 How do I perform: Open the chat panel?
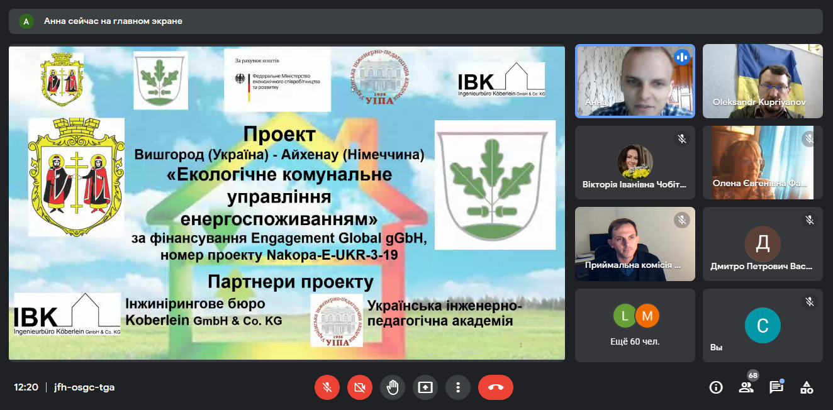coord(776,387)
